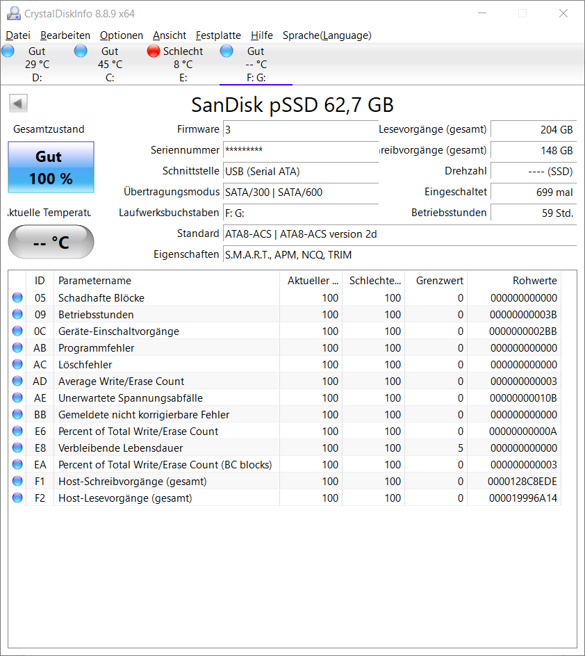Click the temperature display button showing -- °C
This screenshot has height=656, width=585.
tap(51, 242)
